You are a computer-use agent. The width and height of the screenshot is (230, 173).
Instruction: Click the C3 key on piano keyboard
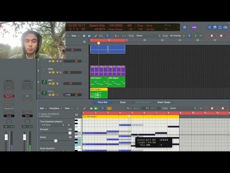(78, 136)
